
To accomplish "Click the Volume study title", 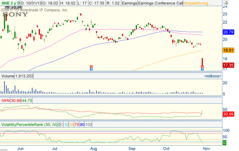I will (8, 76).
